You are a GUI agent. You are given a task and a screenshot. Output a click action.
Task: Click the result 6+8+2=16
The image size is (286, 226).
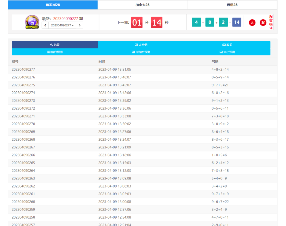pyautogui.click(x=220, y=93)
